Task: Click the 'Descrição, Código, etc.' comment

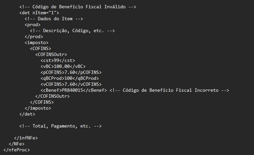Action: (x=72, y=31)
